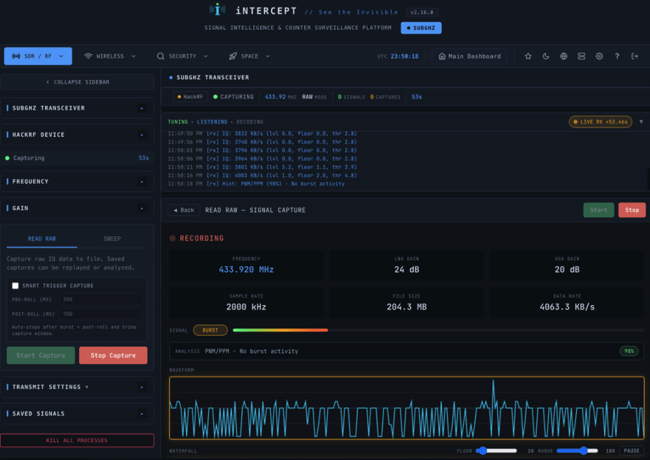This screenshot has width=650, height=460.
Task: Click the Main Dashboard button
Action: pyautogui.click(x=470, y=56)
